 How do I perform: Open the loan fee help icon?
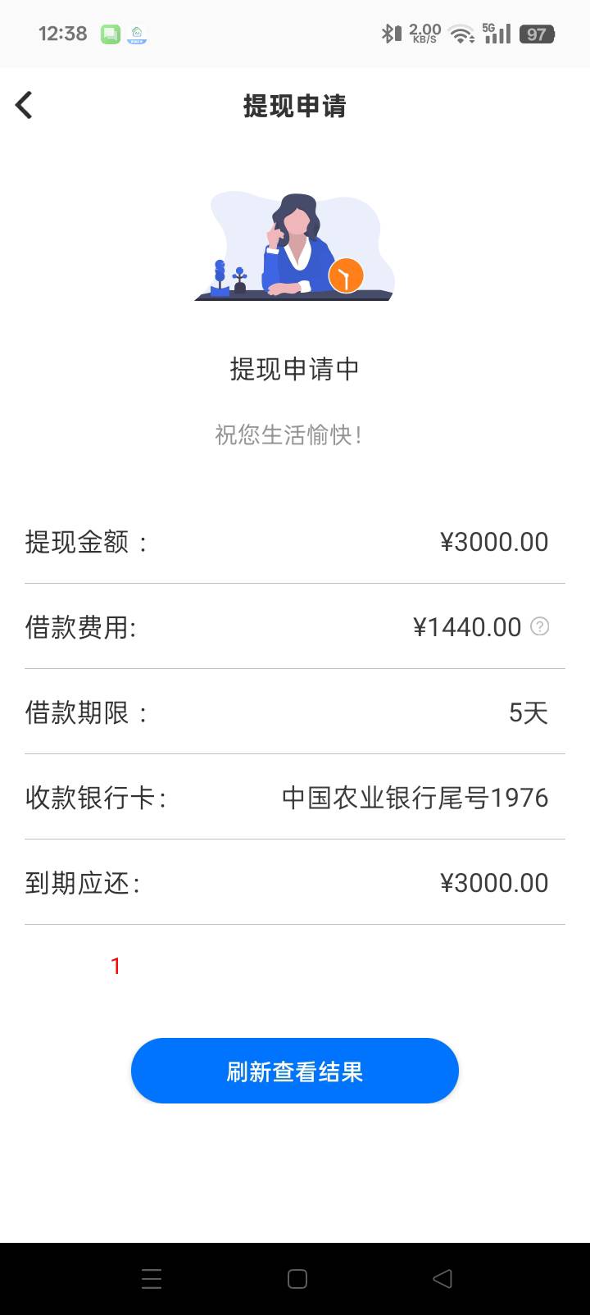(540, 626)
